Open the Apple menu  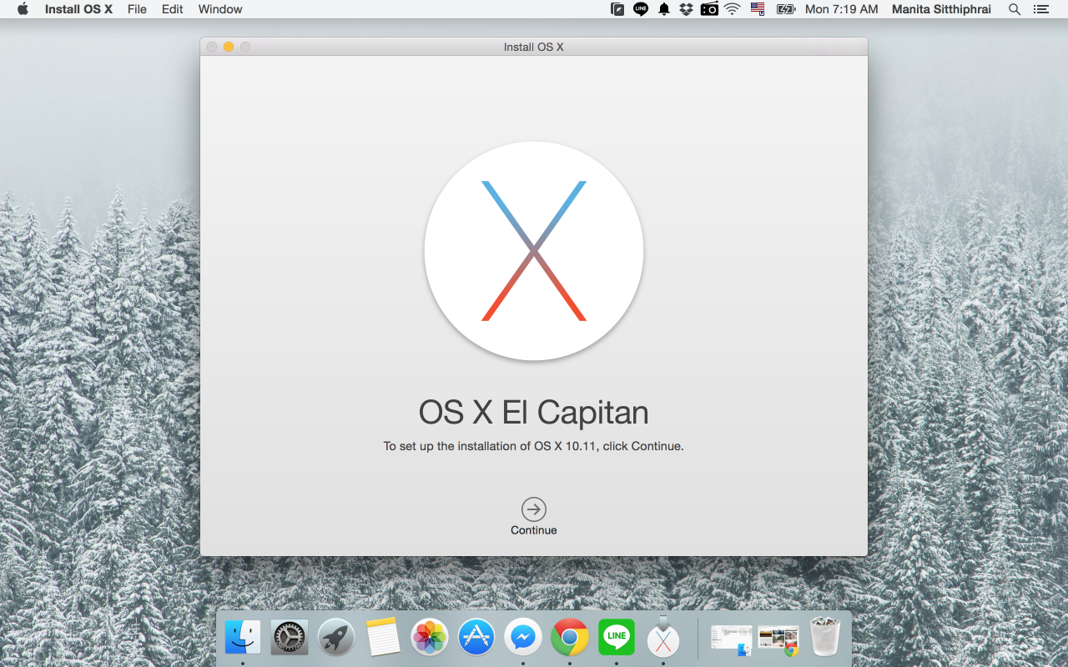pyautogui.click(x=23, y=9)
